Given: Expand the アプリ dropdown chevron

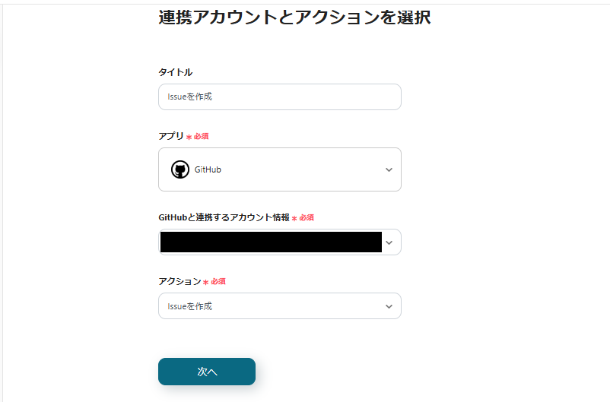Looking at the screenshot, I should tap(389, 169).
